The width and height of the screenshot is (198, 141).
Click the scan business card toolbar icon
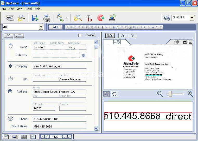[10, 18]
